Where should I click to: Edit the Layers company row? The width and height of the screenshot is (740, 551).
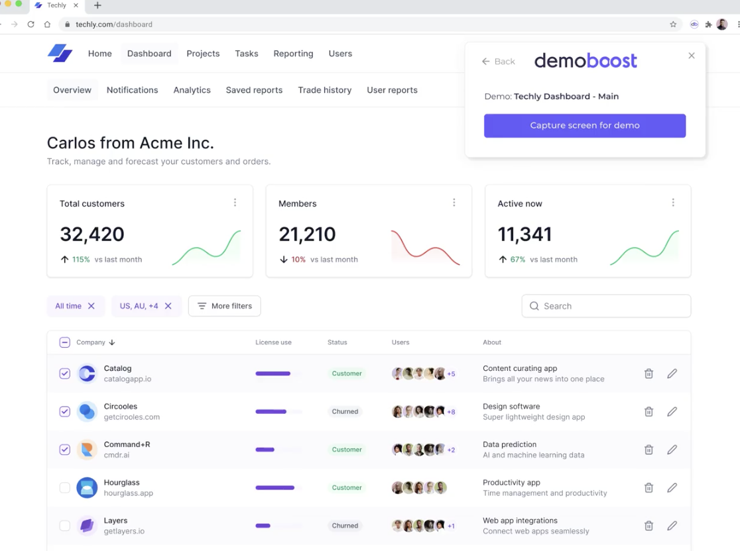pyautogui.click(x=672, y=526)
